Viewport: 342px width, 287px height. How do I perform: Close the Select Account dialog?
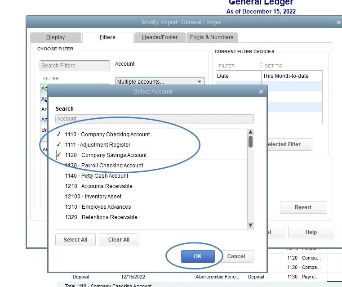click(261, 91)
